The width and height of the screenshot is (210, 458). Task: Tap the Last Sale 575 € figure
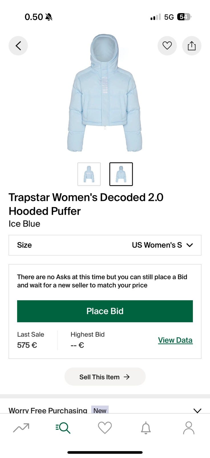click(27, 345)
